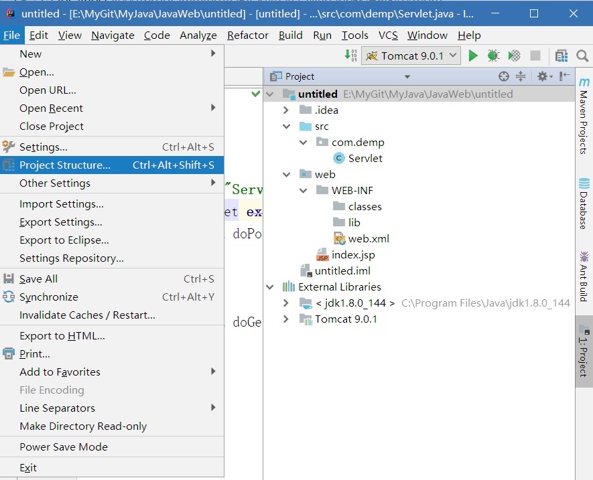
Task: Click Scroll from Source target icon
Action: 504,76
